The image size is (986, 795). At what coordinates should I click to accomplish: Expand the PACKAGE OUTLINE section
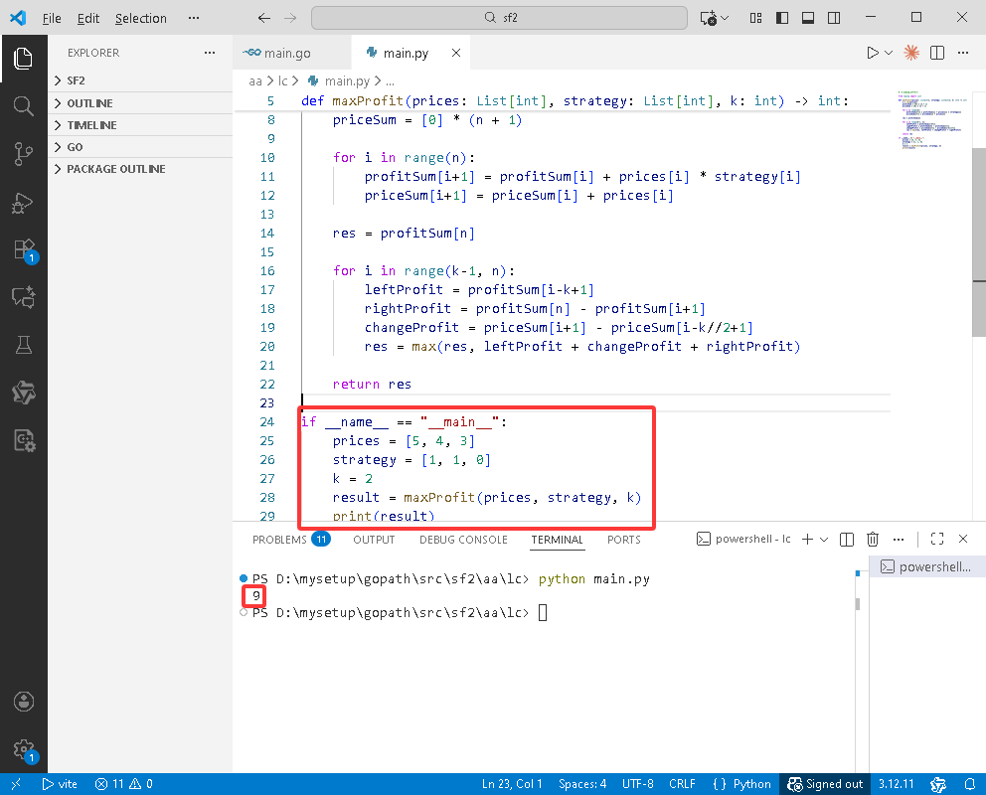[x=140, y=169]
